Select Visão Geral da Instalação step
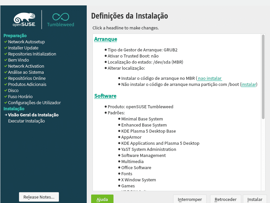 click(33, 115)
